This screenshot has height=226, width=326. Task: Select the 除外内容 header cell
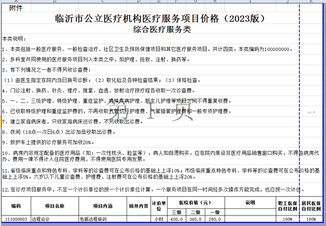(139, 206)
